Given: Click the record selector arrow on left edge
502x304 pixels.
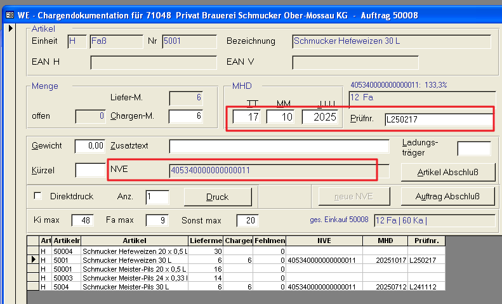Looking at the screenshot, I should point(11,29).
